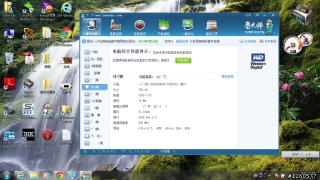Click the 16 MB cache value
This screenshot has width=320, height=180.
click(142, 101)
